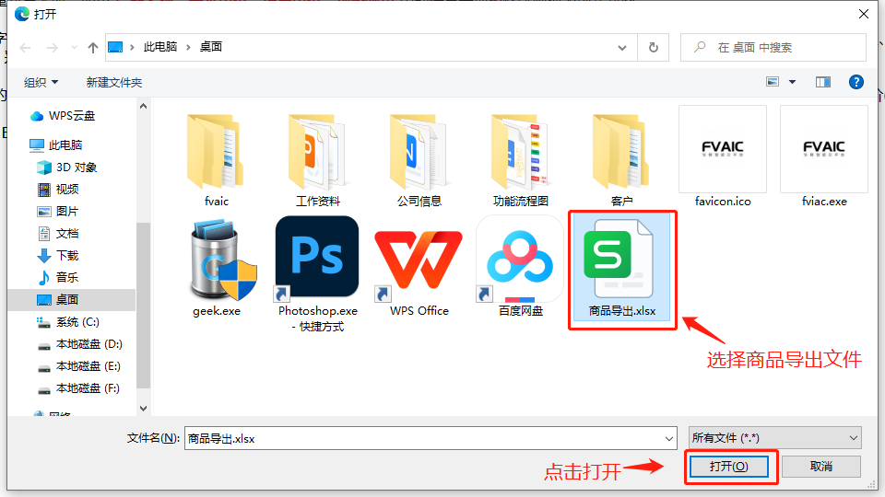
Task: Open the help question mark icon
Action: click(855, 82)
